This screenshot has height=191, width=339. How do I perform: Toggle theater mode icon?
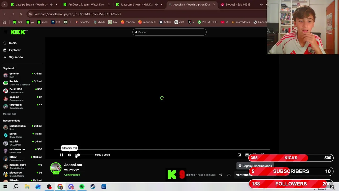point(247,155)
